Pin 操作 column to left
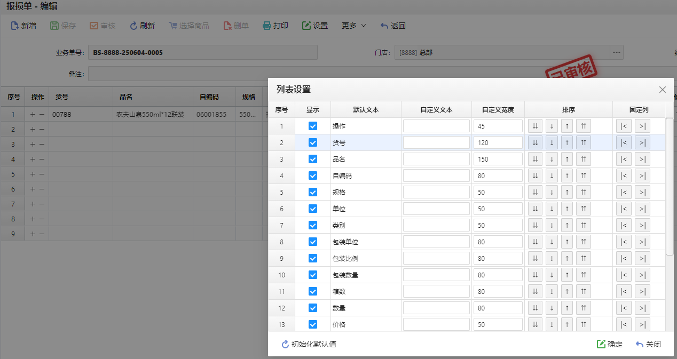Image resolution: width=677 pixels, height=359 pixels. click(x=624, y=126)
